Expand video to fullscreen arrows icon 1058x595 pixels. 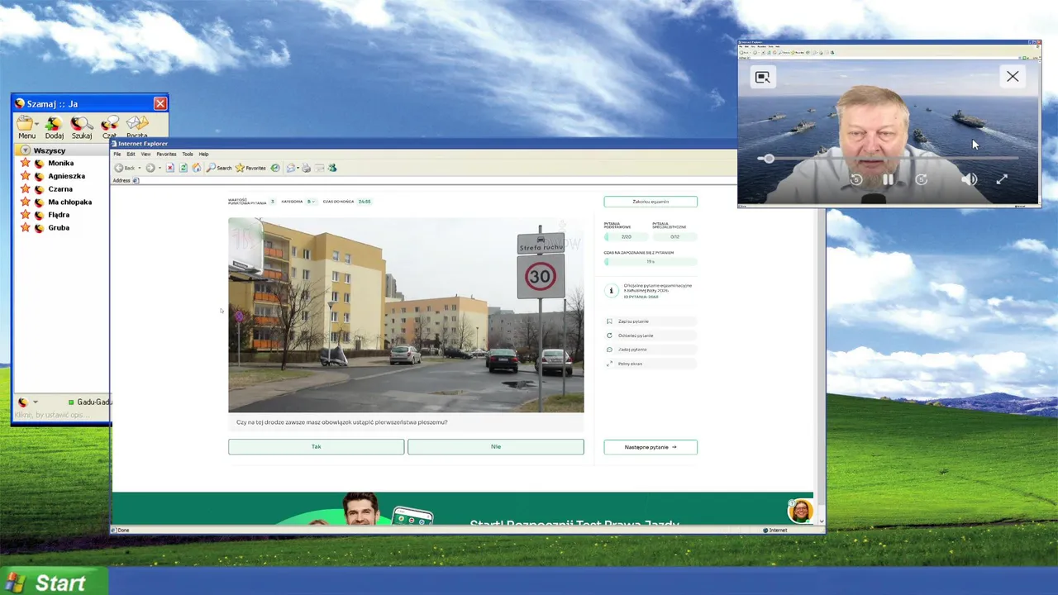(1002, 179)
